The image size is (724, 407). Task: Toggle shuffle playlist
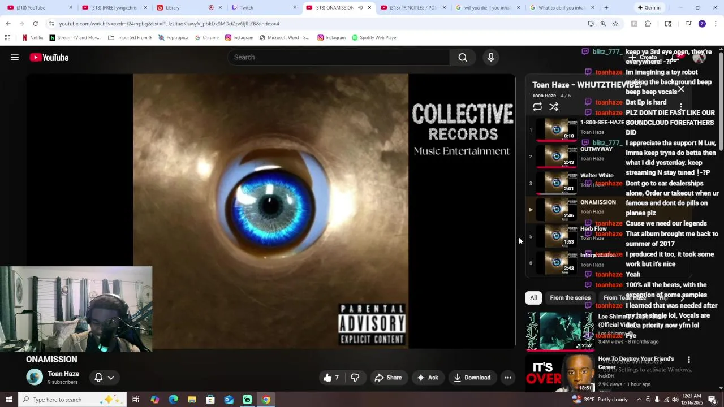[554, 107]
